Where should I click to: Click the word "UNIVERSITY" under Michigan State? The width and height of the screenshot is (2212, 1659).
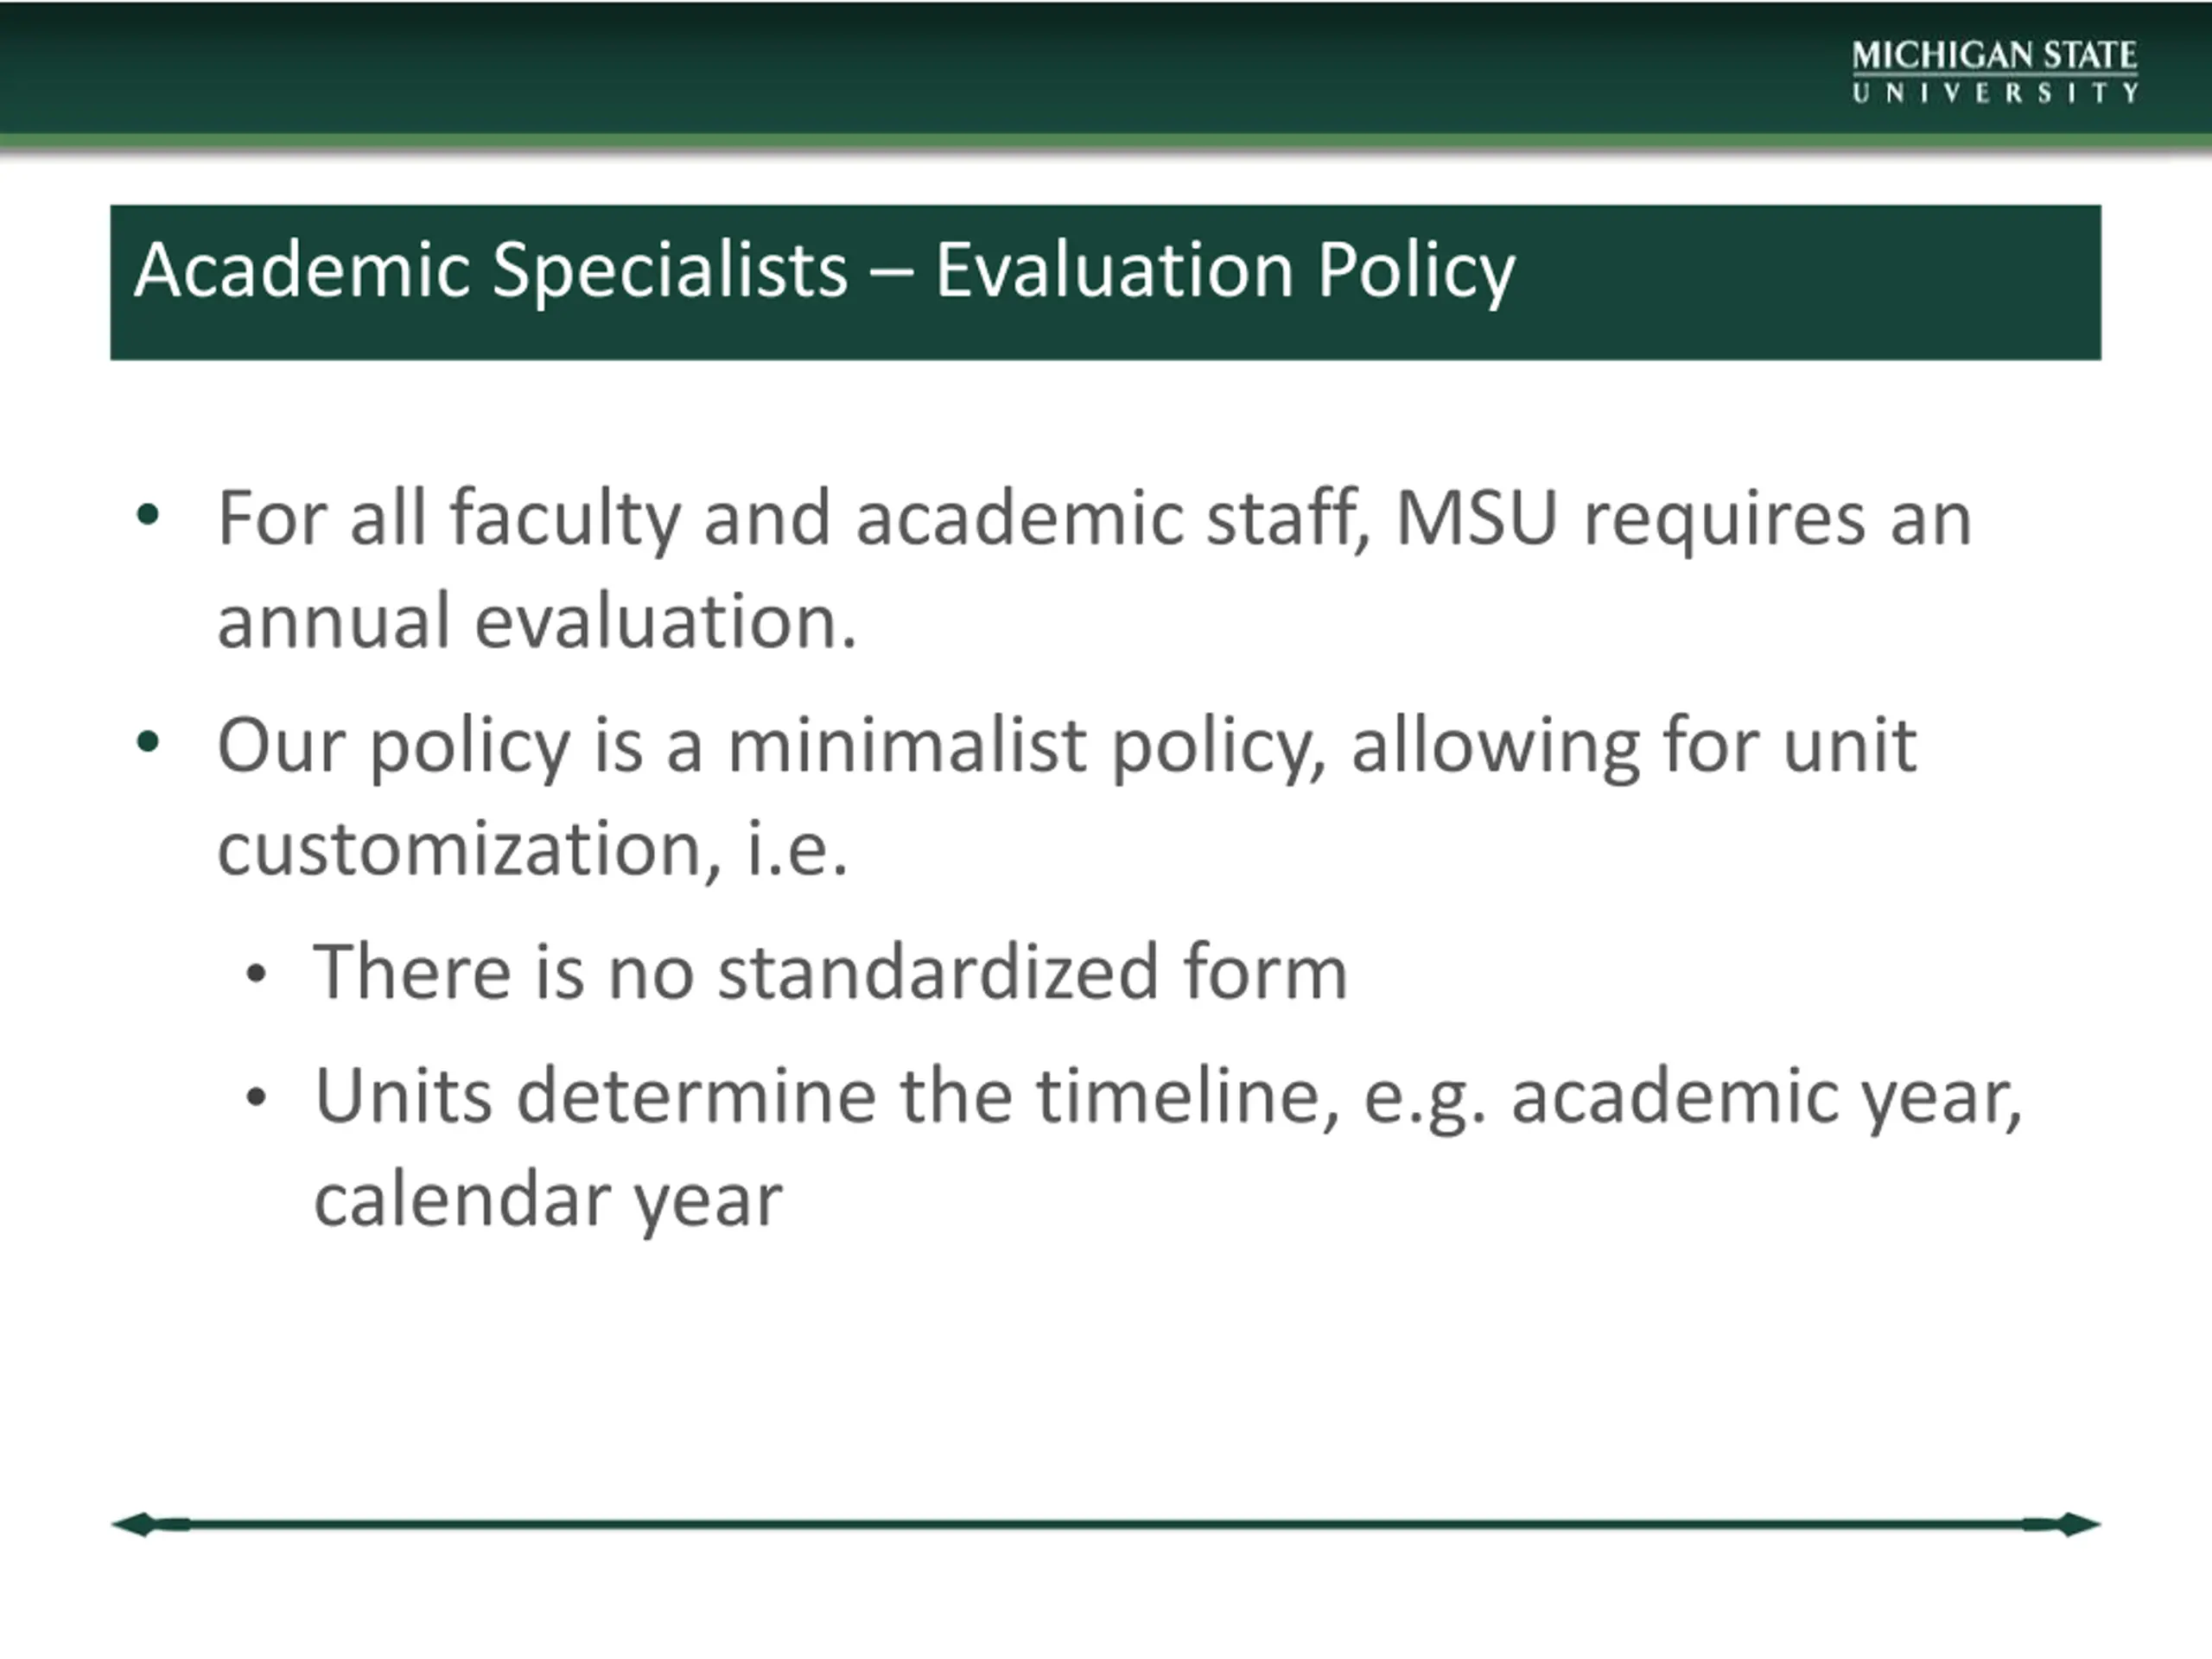tap(1995, 93)
